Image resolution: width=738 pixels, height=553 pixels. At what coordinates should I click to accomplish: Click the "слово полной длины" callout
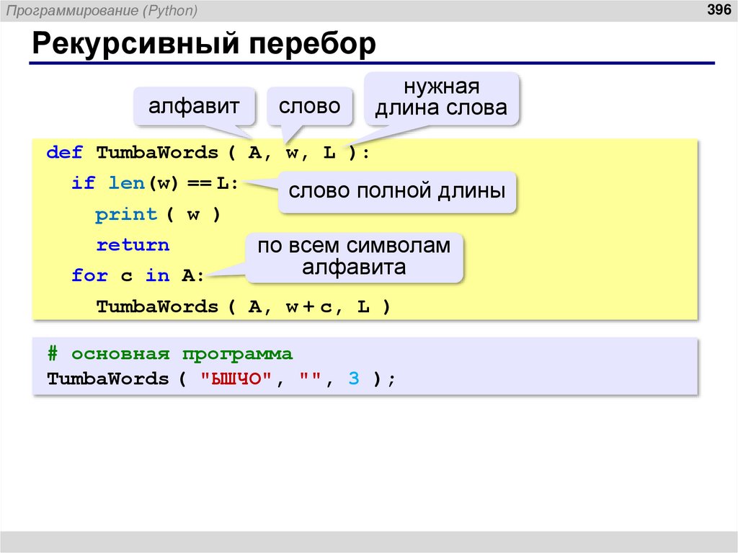coord(397,191)
